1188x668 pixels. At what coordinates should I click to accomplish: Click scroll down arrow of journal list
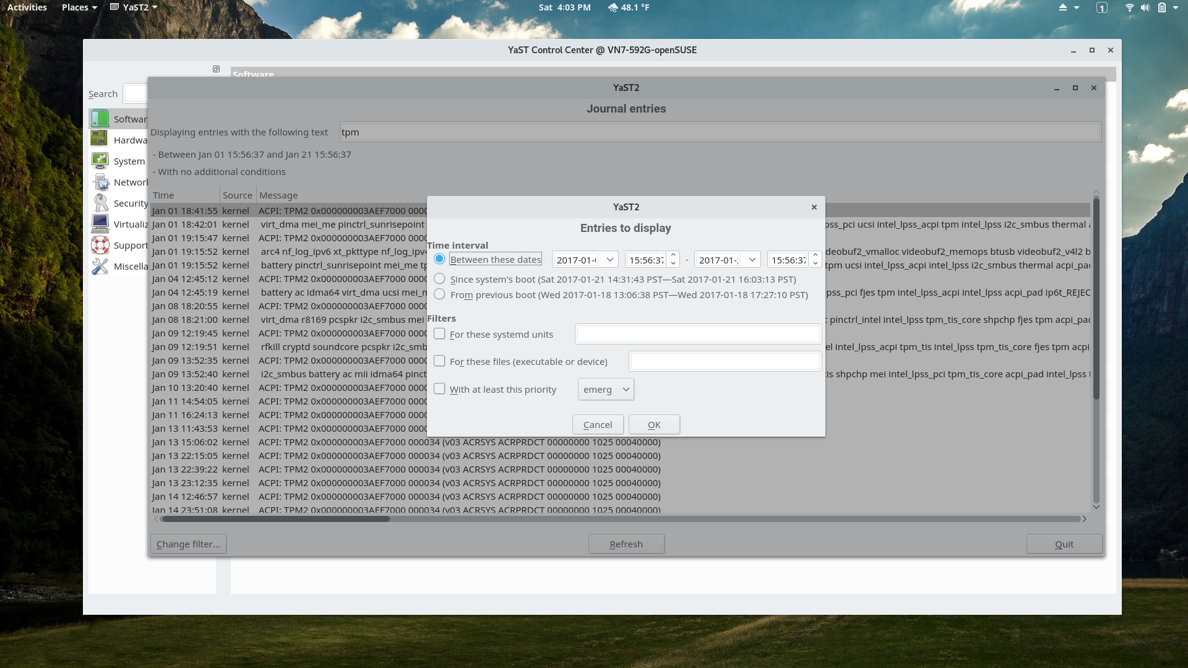pyautogui.click(x=1096, y=507)
